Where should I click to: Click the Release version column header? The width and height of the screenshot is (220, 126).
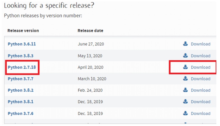[x=23, y=31]
